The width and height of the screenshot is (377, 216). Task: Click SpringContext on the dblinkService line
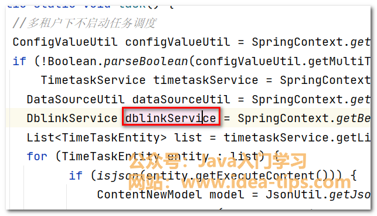[x=283, y=118]
